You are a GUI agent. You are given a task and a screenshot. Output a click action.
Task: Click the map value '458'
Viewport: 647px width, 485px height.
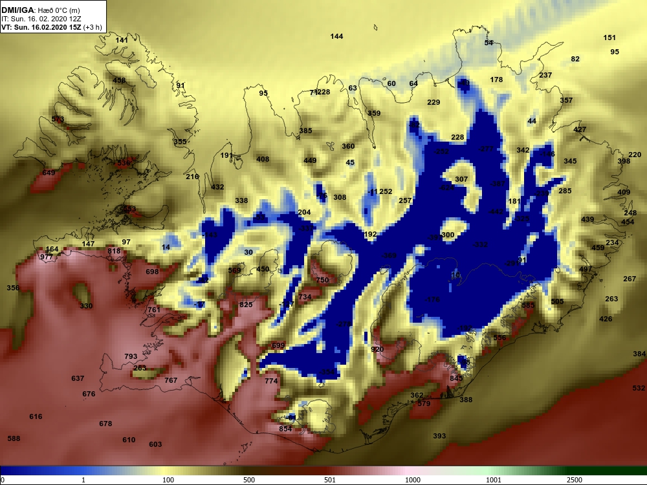(x=119, y=80)
